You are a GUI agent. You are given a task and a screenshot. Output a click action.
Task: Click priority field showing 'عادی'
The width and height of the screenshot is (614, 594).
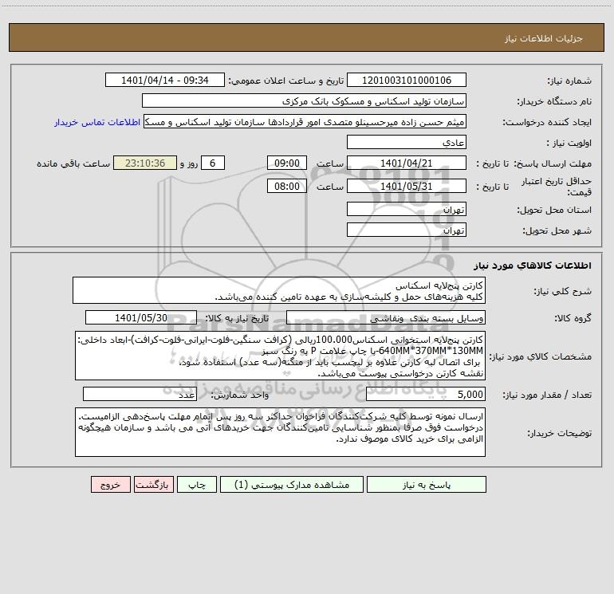(407, 143)
